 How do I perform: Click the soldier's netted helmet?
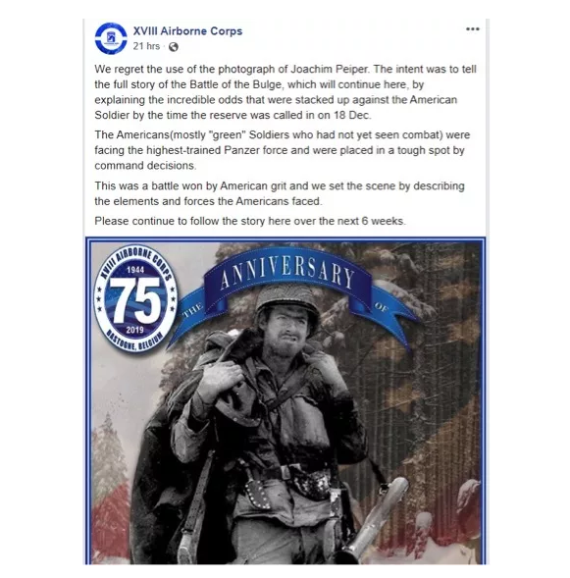click(x=287, y=299)
